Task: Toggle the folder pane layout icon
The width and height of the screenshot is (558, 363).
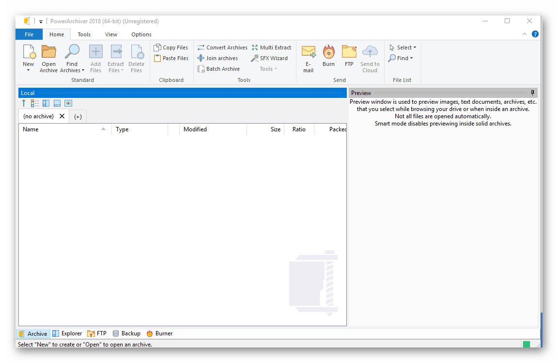Action: tap(46, 103)
